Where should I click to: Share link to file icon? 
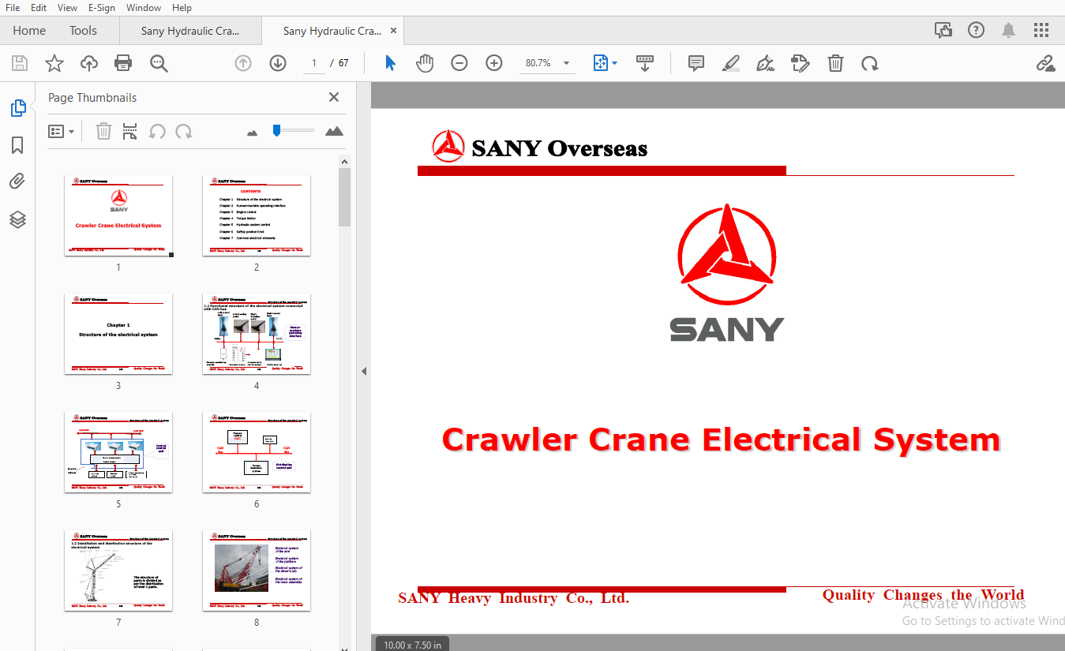pyautogui.click(x=1045, y=63)
